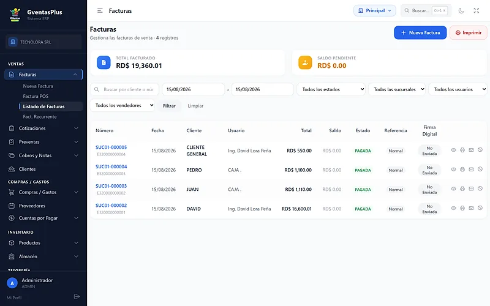This screenshot has height=306, width=490.
Task: Click the Administrador avatar icon
Action: coord(12,283)
